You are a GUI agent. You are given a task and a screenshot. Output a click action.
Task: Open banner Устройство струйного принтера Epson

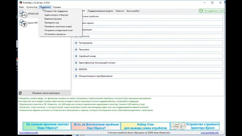coord(195,126)
